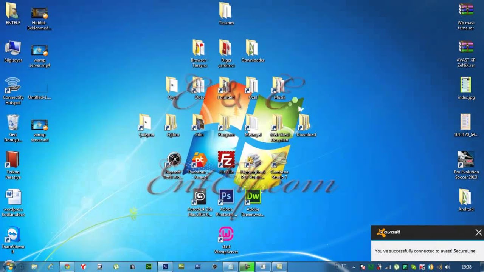Screen dimensions: 484x272
Task: Launch the Panotour shortcut
Action: (x=199, y=165)
